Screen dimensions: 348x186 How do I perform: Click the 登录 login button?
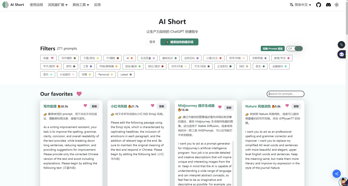click(152, 42)
